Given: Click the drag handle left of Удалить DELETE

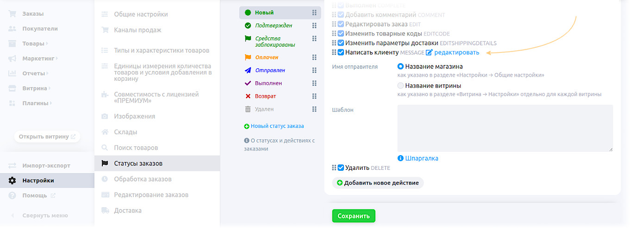Looking at the screenshot, I should [x=334, y=168].
